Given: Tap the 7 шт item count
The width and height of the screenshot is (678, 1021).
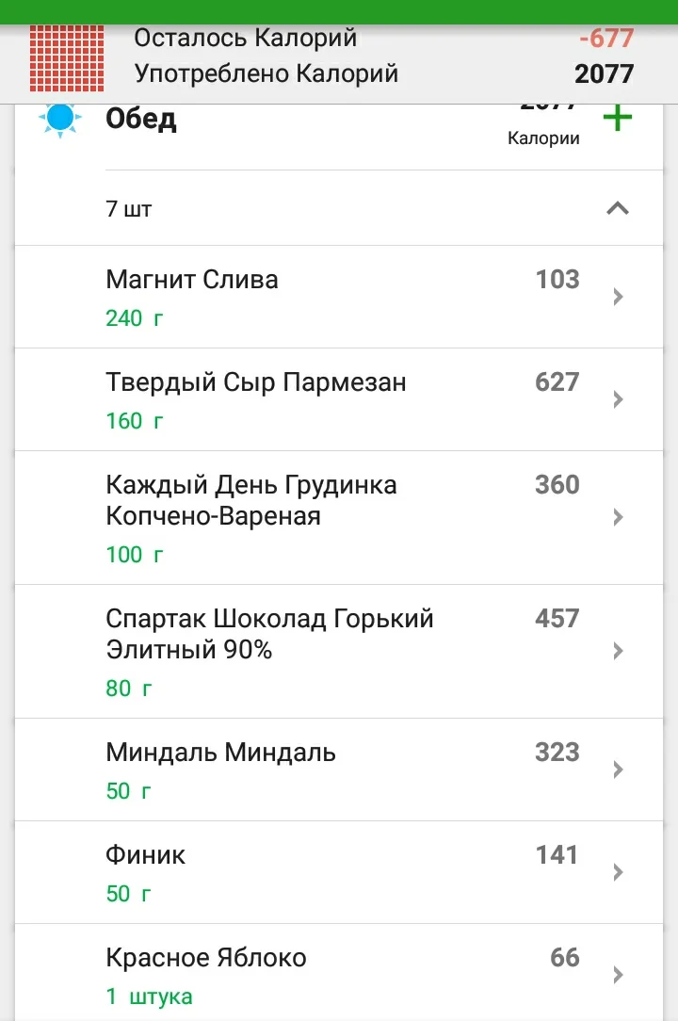Looking at the screenshot, I should pos(129,209).
